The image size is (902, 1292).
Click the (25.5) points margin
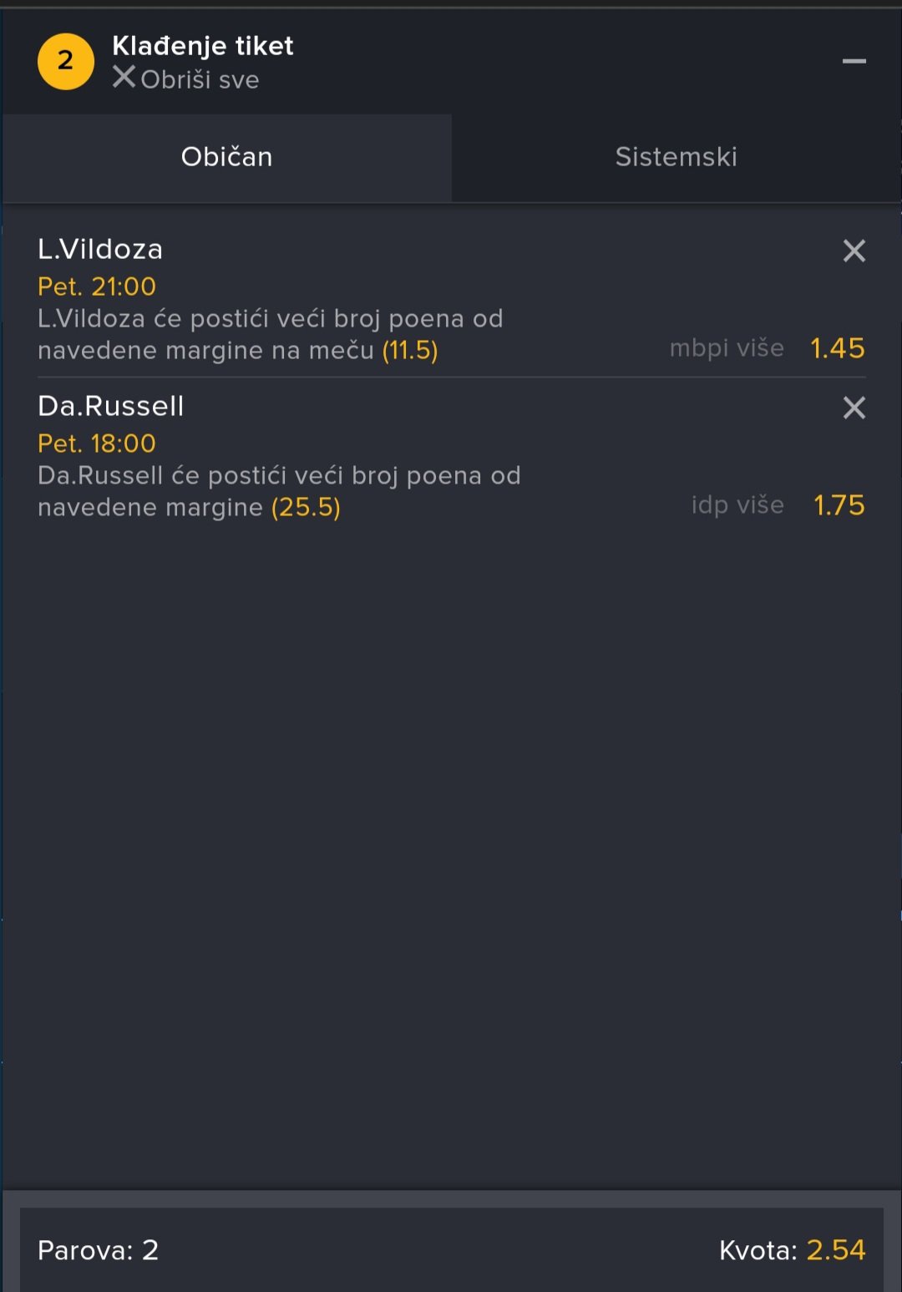306,507
